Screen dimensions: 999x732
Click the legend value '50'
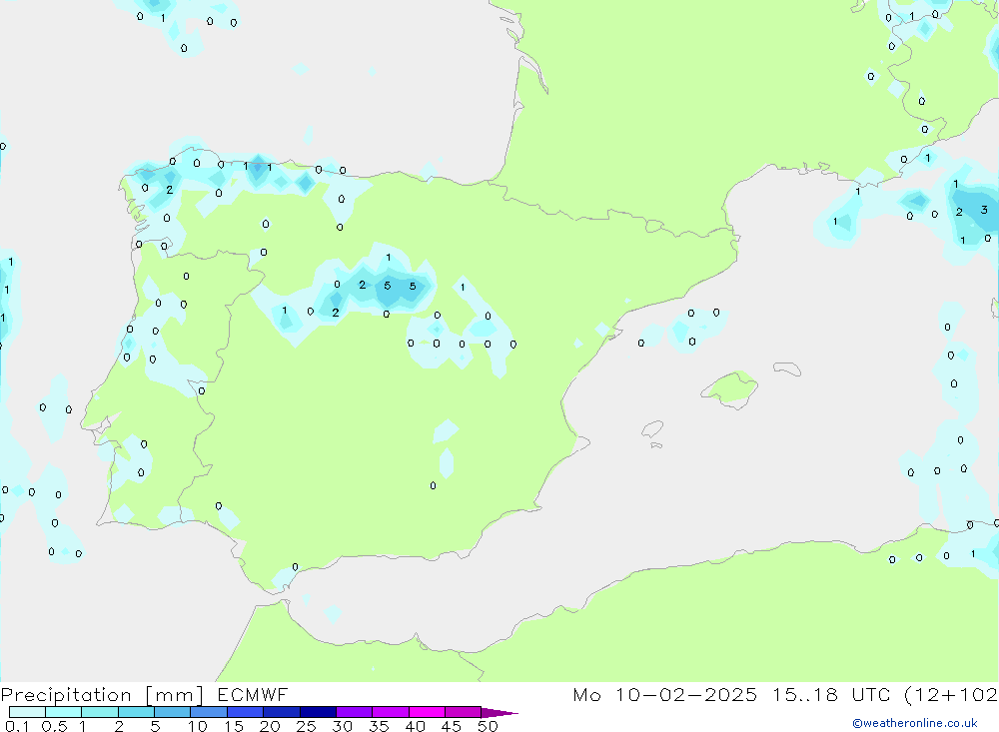[x=488, y=726]
